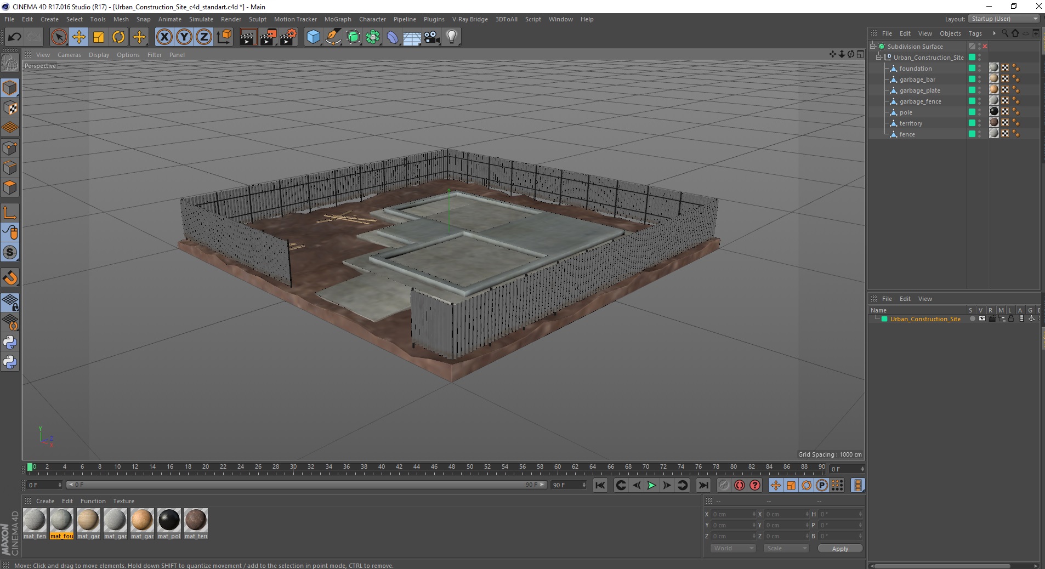Open the Array modeling objects icon
Screen dimensions: 1045x569
point(373,37)
